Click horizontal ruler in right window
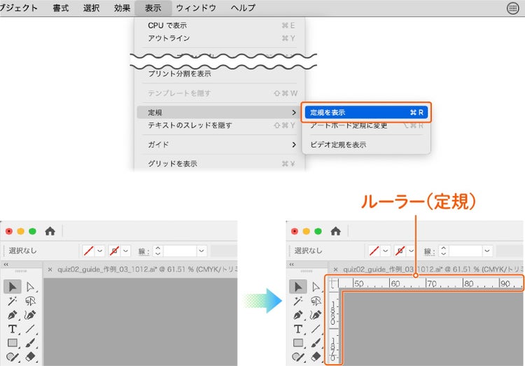Screen dimensions: 525x366 click(x=430, y=283)
